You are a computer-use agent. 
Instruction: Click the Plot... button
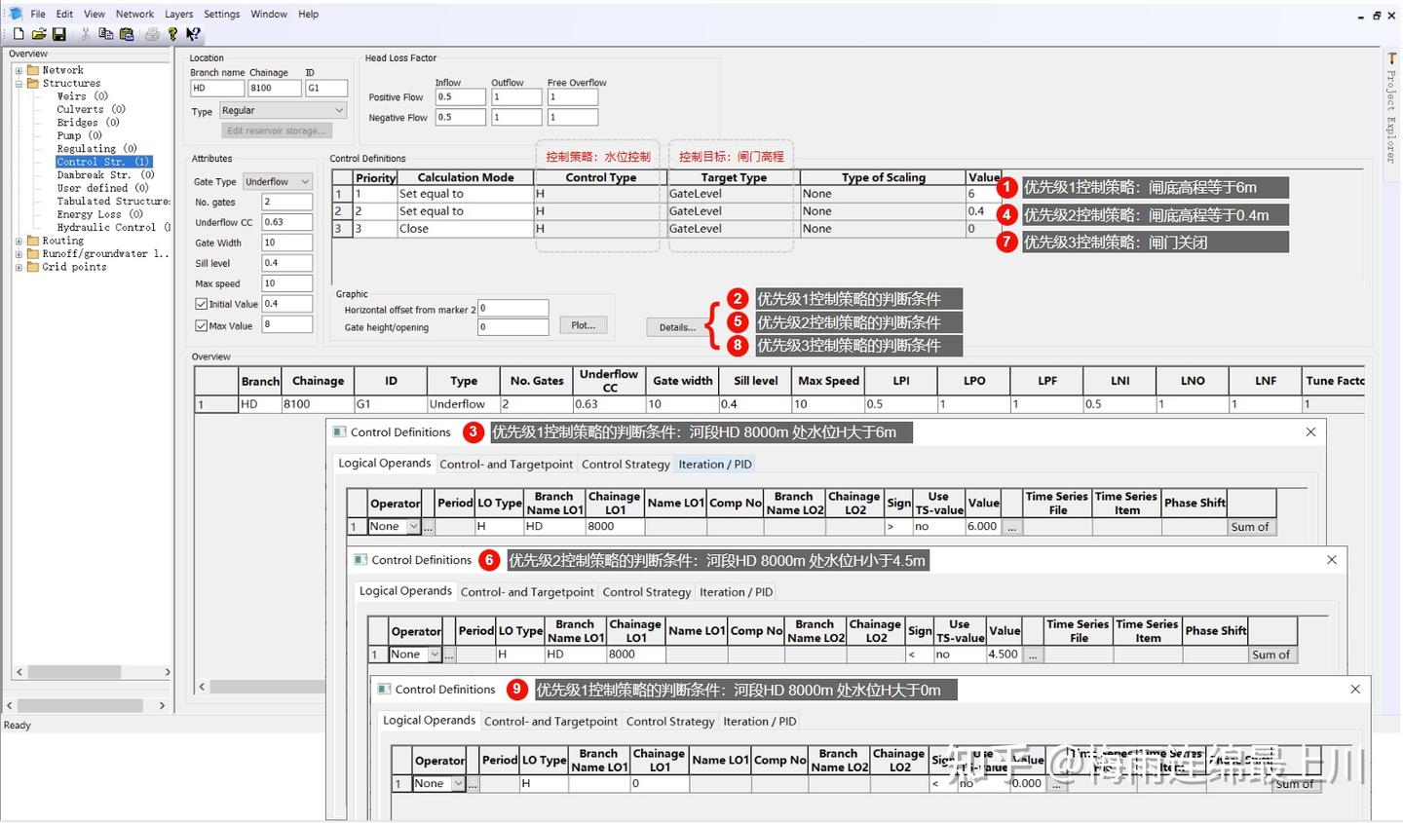click(x=584, y=325)
